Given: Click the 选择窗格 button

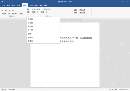Looking at the screenshot, I should [82, 13].
